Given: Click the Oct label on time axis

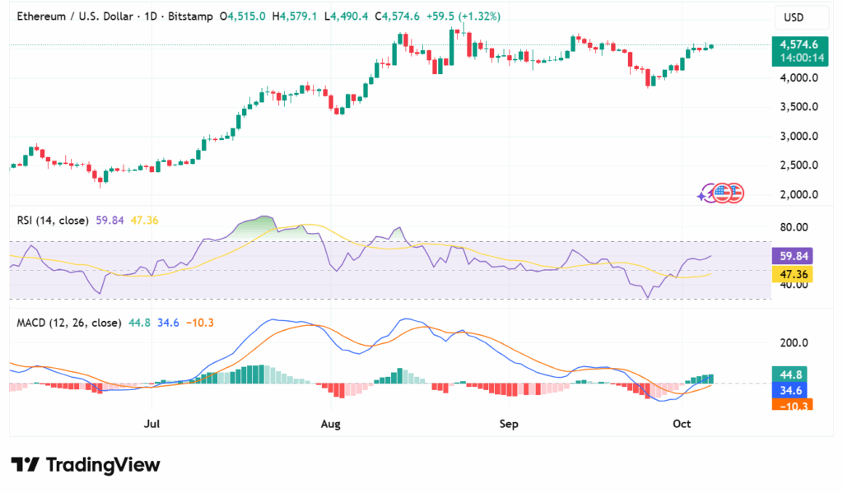Looking at the screenshot, I should pos(682,424).
